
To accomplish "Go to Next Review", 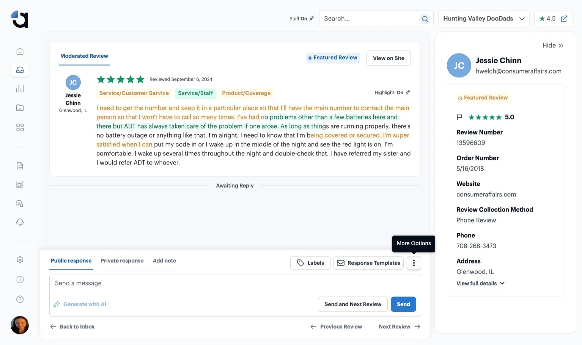I will coord(400,326).
